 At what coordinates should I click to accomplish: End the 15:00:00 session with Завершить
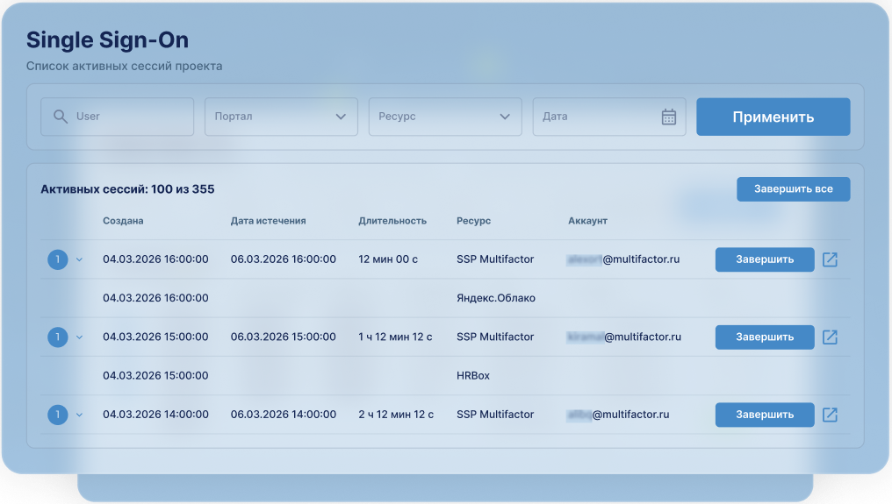pos(764,337)
